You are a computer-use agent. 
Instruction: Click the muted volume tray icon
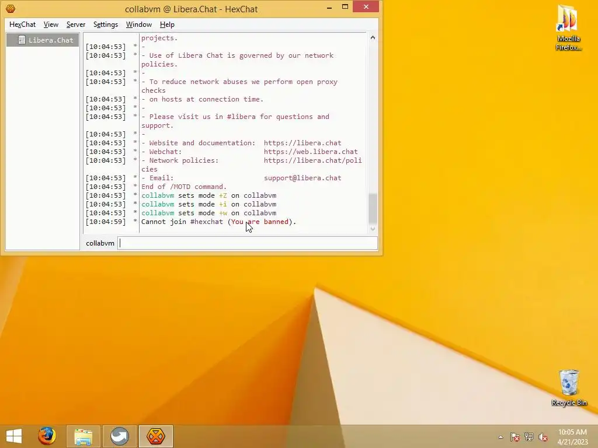coord(543,437)
